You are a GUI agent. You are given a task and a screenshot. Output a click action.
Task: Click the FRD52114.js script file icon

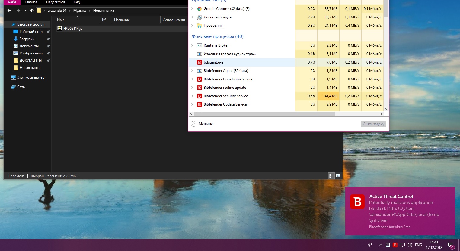[60, 29]
